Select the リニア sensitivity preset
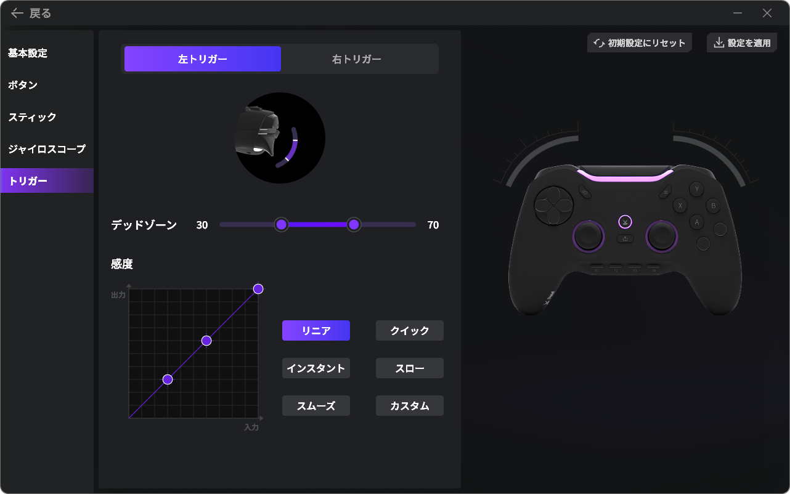The width and height of the screenshot is (790, 494). (316, 331)
